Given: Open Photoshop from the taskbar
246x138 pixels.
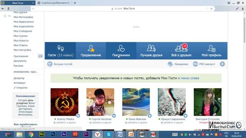Looking at the screenshot, I should coord(53,135).
